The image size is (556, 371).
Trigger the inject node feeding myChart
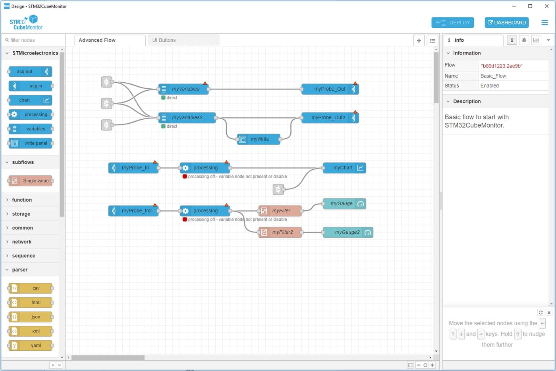pos(278,189)
